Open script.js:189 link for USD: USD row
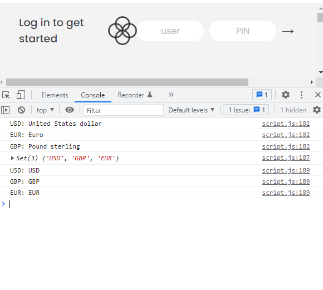This screenshot has height=290, width=323. (286, 170)
